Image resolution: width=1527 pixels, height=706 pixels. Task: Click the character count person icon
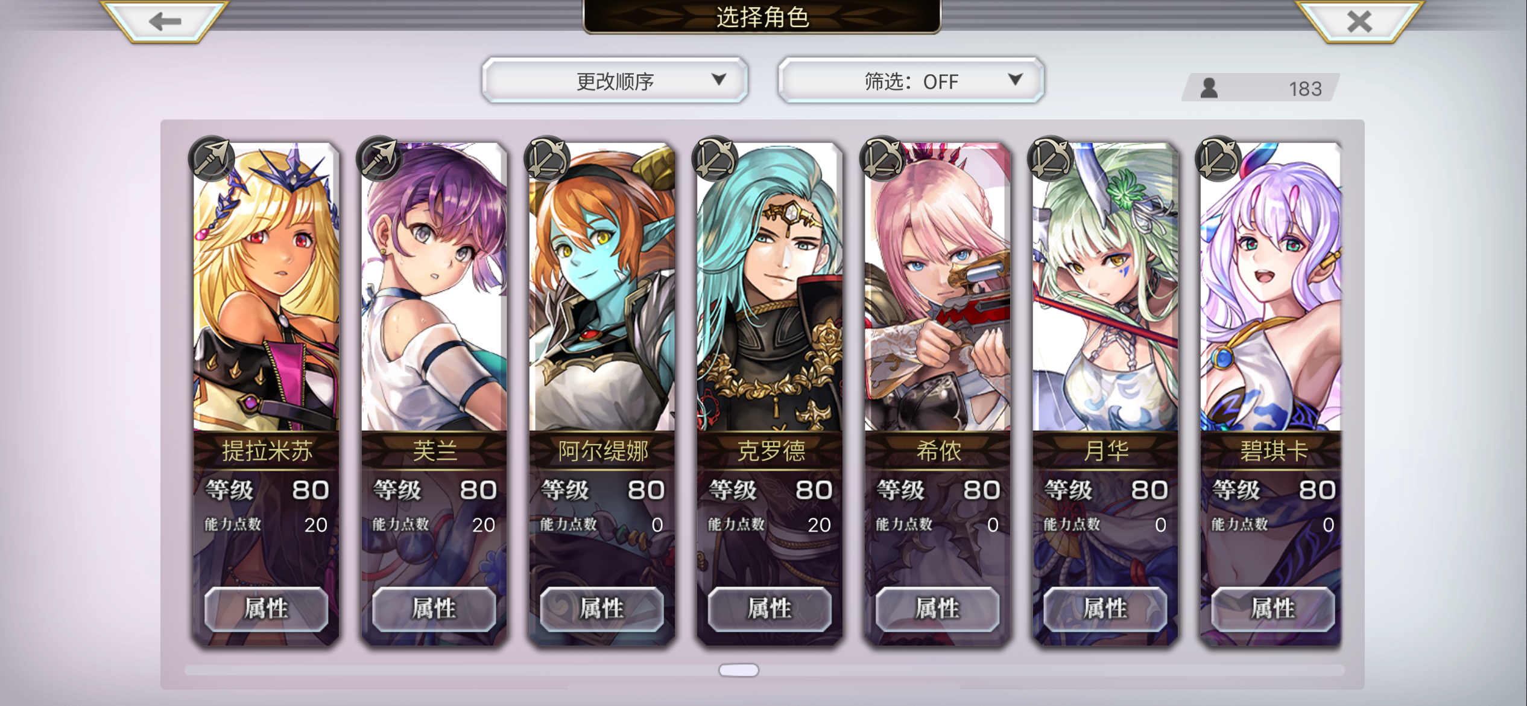(x=1209, y=88)
